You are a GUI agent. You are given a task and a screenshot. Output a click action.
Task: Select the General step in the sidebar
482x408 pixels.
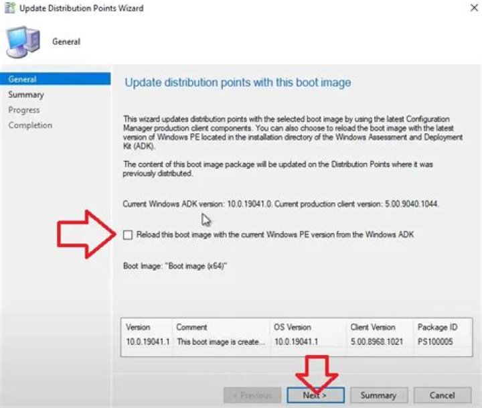tap(23, 79)
